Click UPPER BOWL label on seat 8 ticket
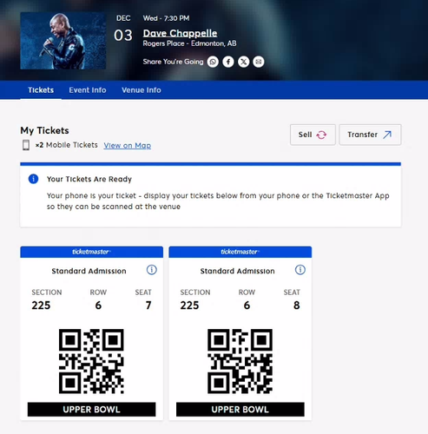 240,410
